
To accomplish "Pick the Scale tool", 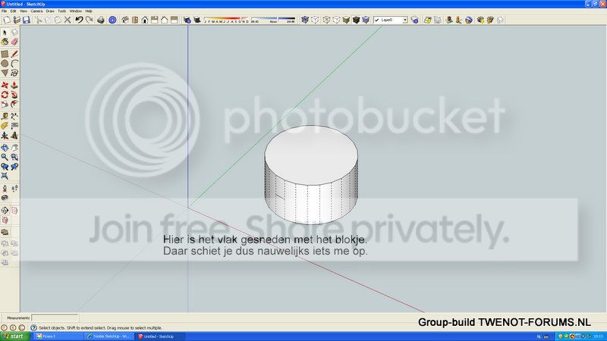I will coord(5,104).
